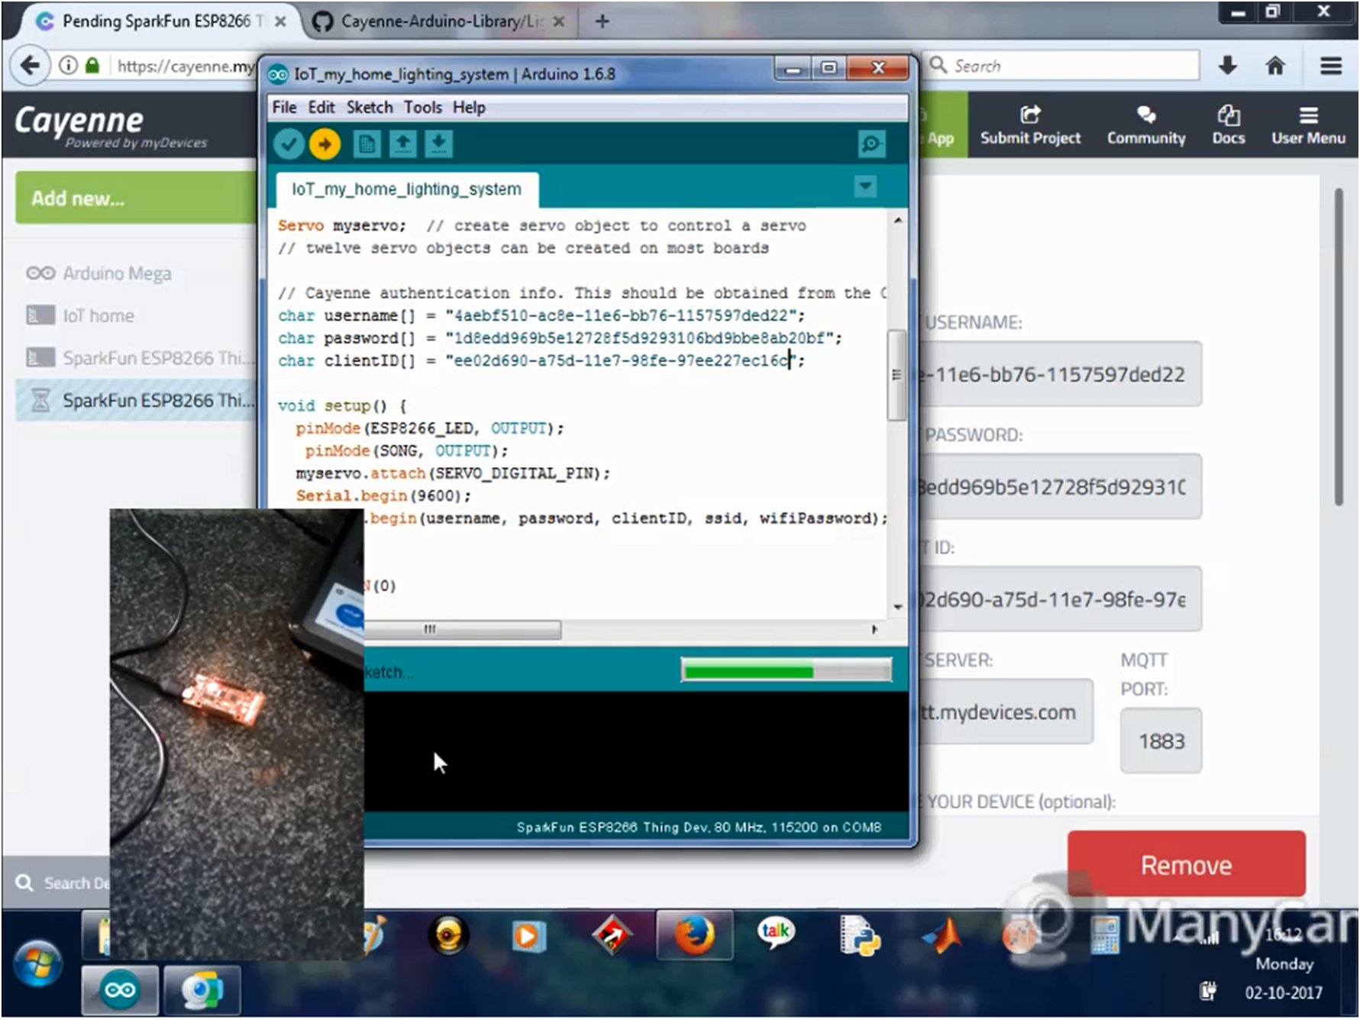The width and height of the screenshot is (1360, 1020).
Task: Open the sketch tab dropdown arrow
Action: point(864,186)
